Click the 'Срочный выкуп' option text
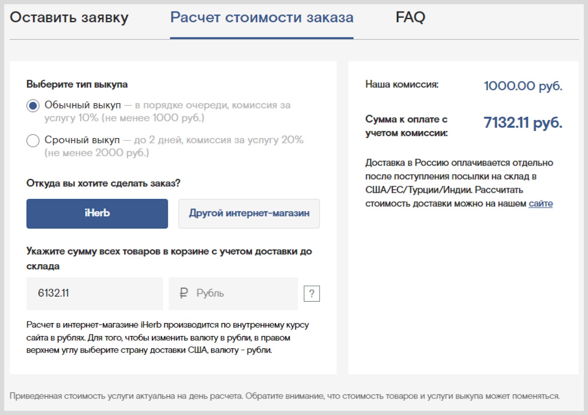The height and width of the screenshot is (415, 588). 174,146
